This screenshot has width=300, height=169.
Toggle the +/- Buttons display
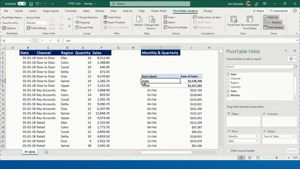(273, 23)
